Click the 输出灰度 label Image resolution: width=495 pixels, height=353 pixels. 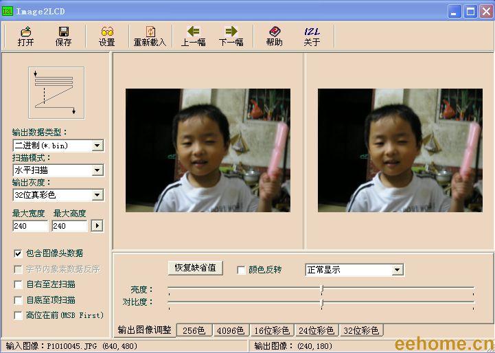coord(32,183)
